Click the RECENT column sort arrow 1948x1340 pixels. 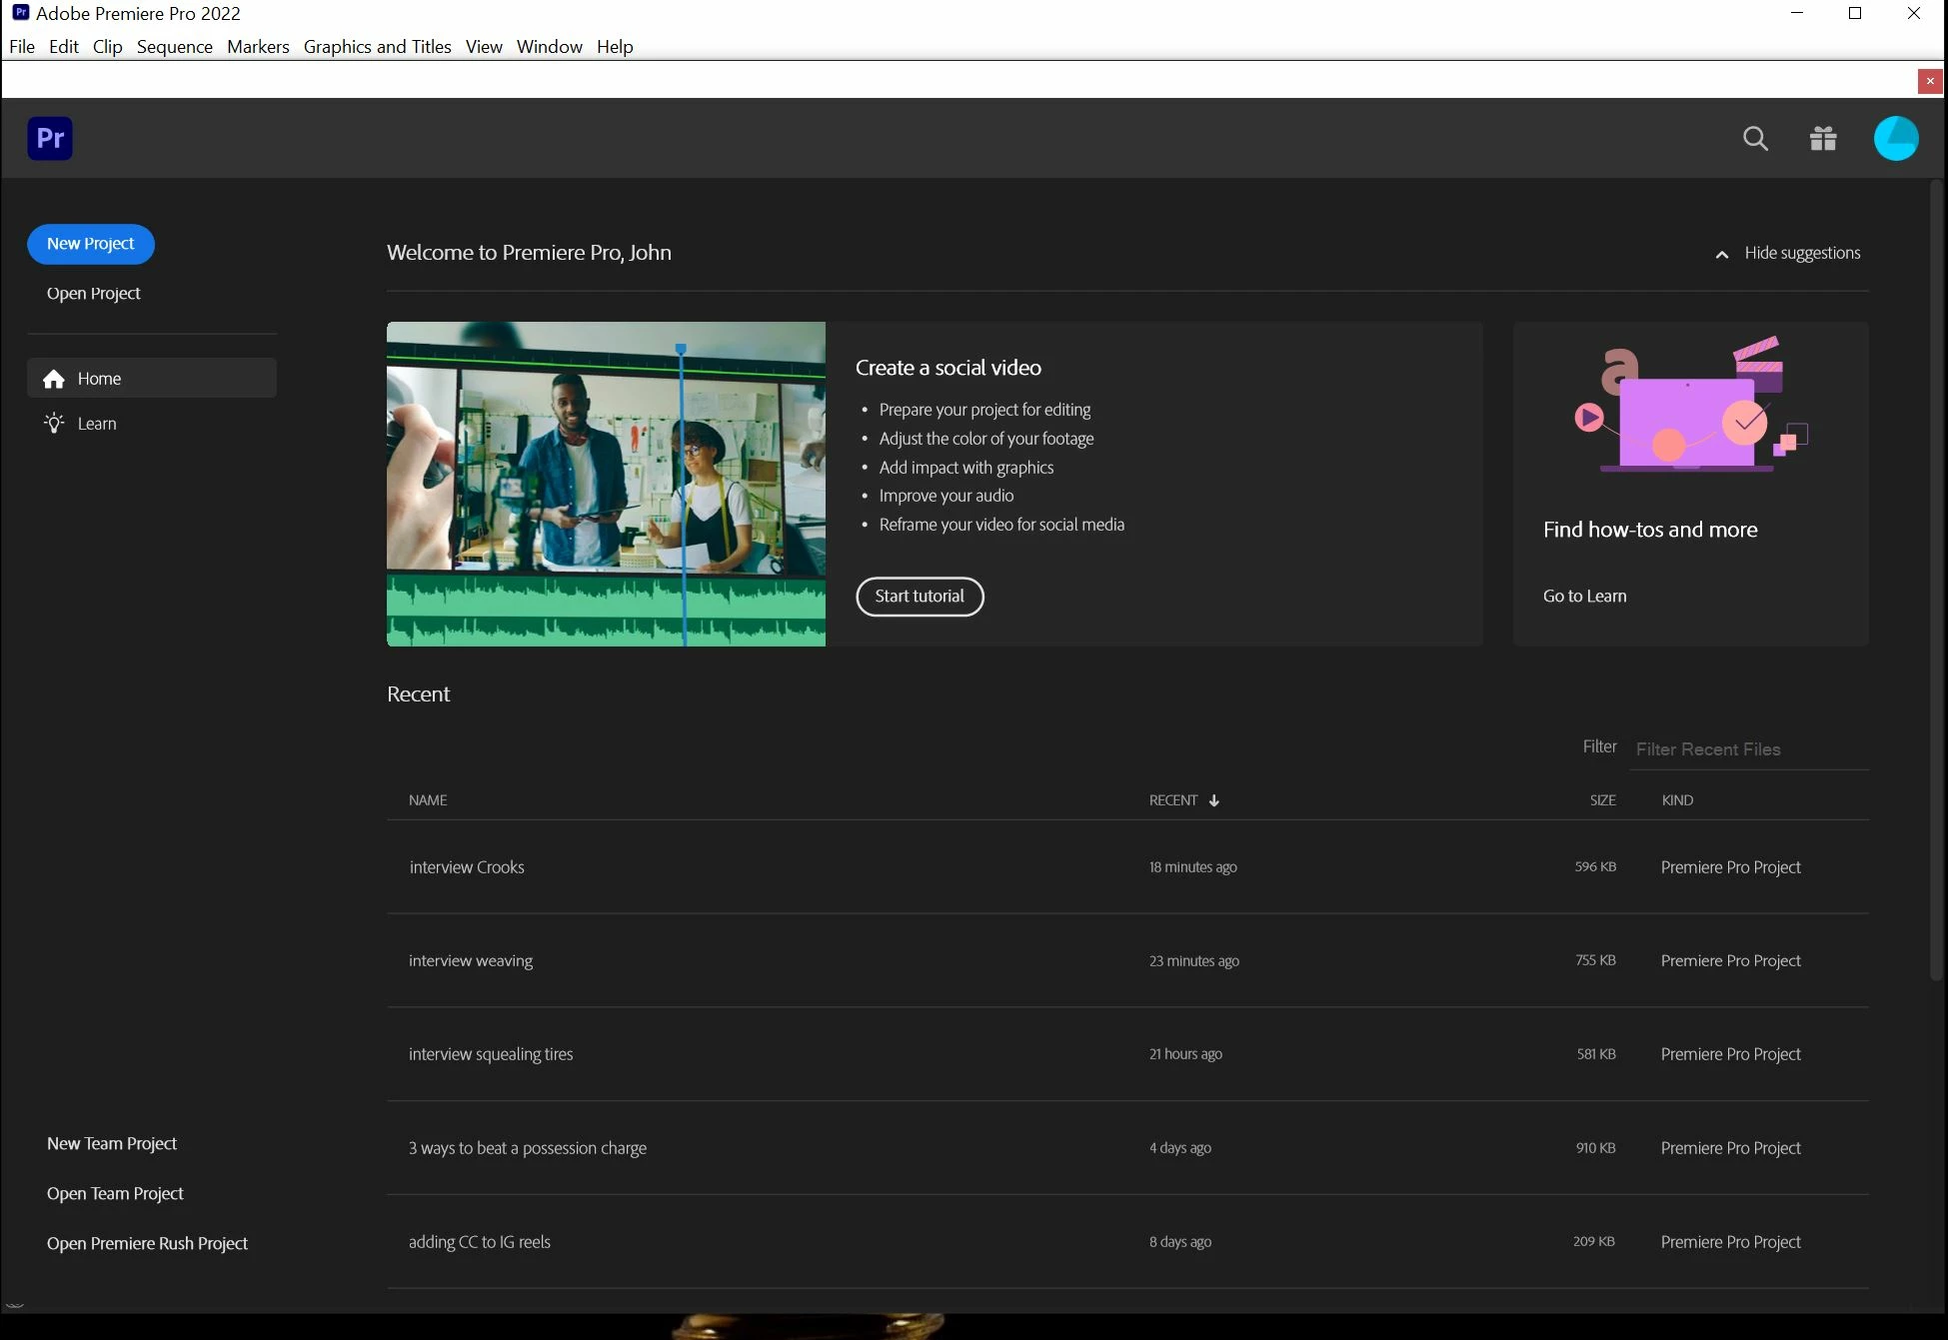[x=1213, y=800]
